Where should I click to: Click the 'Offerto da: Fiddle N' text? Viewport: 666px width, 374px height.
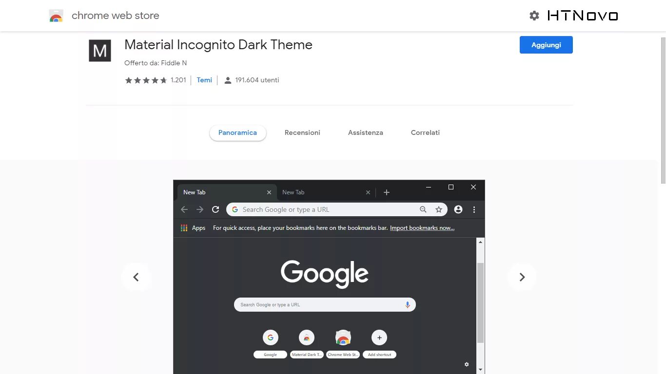156,63
